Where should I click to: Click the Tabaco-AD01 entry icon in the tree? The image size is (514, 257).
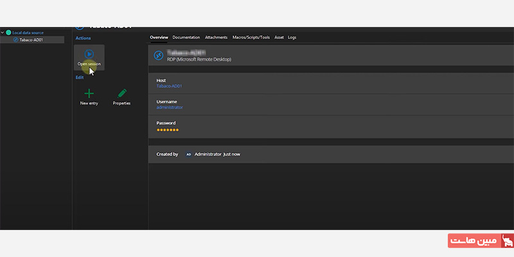click(x=16, y=40)
